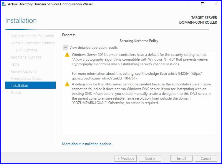The height and width of the screenshot is (164, 222).
Task: Open More about installation options link
Action: 87,144
